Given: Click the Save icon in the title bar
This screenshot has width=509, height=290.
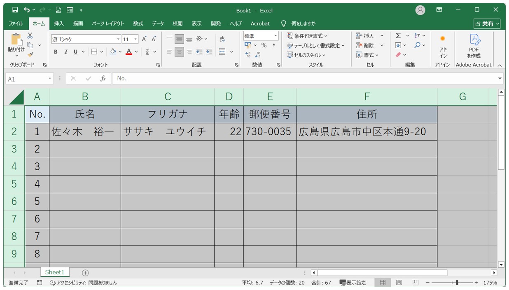Looking at the screenshot, I should click(15, 10).
